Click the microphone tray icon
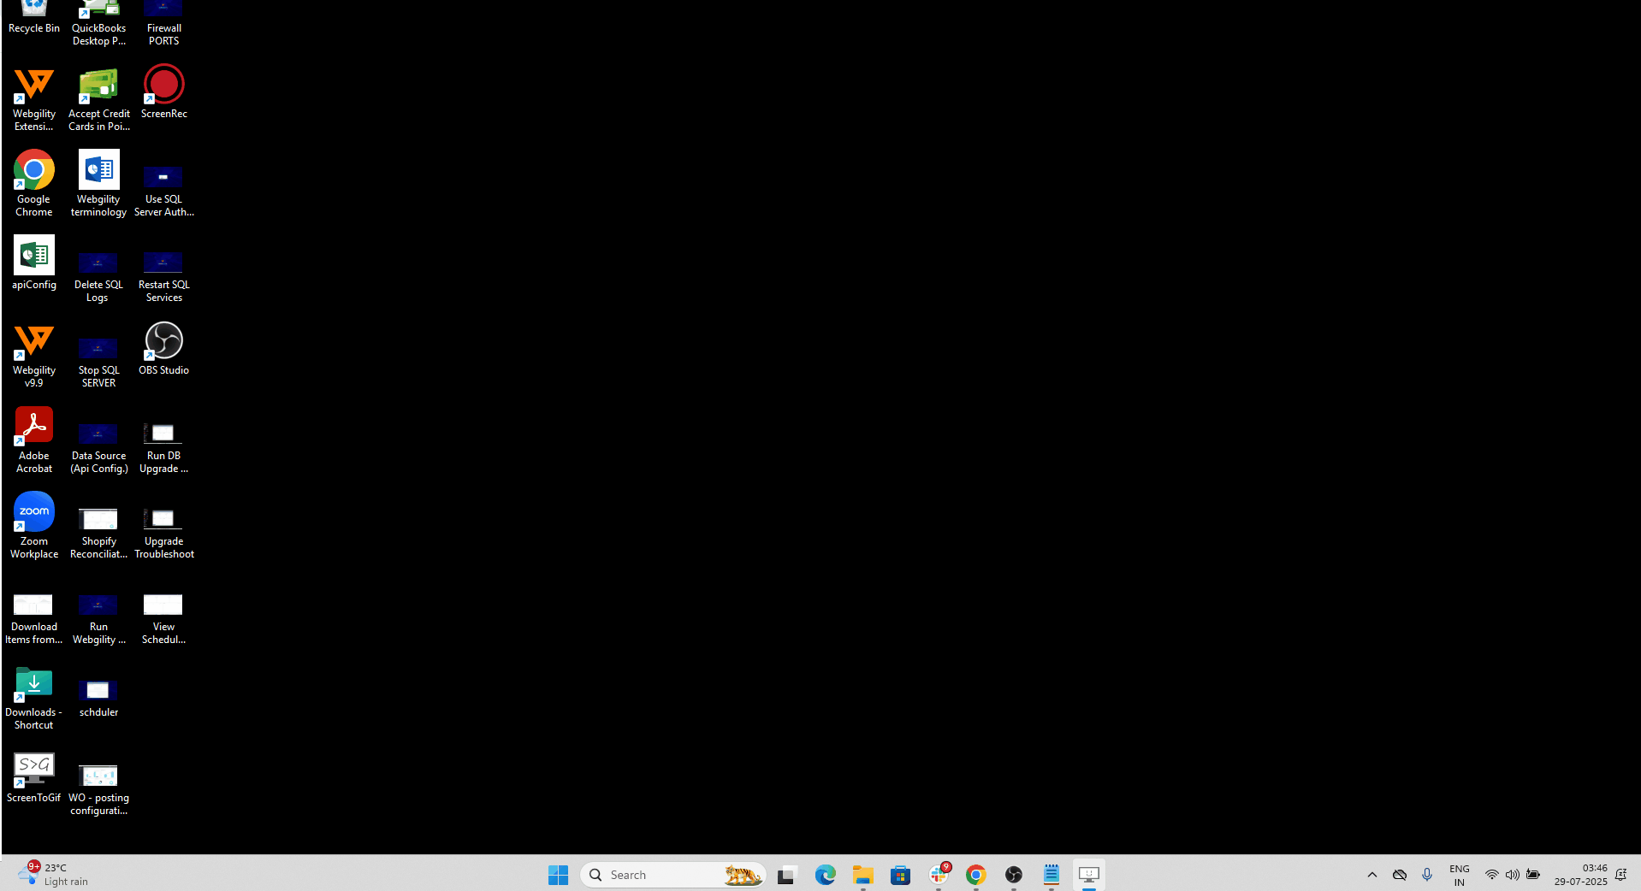Viewport: 1641px width, 891px height. tap(1427, 875)
